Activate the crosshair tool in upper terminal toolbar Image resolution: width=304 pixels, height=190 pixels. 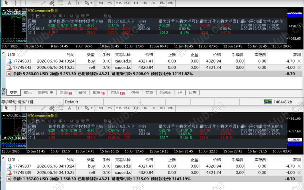coord(15,3)
